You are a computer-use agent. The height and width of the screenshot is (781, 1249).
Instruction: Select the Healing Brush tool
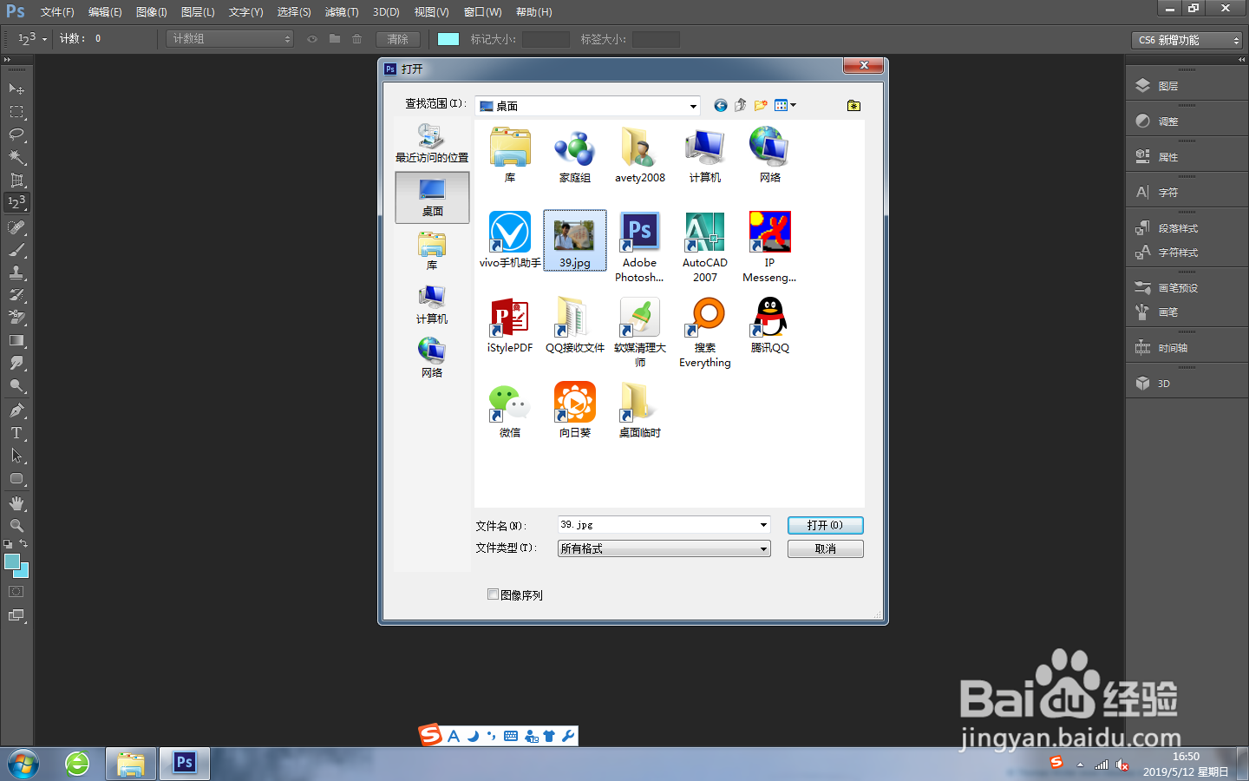[x=16, y=227]
